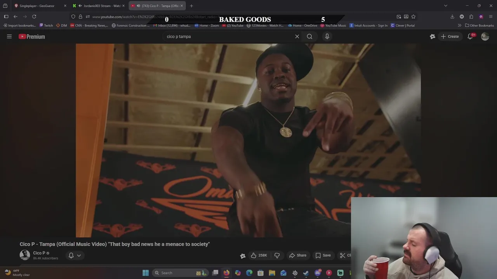Open the YouTube notifications bell
The width and height of the screenshot is (497, 279).
(470, 36)
